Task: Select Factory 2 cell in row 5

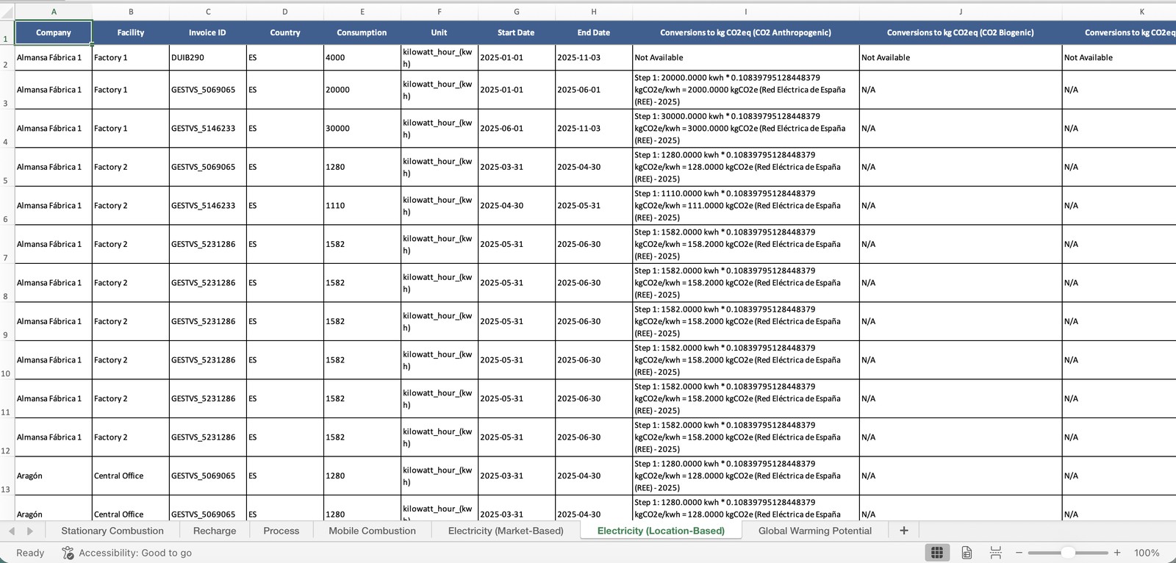Action: tap(131, 167)
